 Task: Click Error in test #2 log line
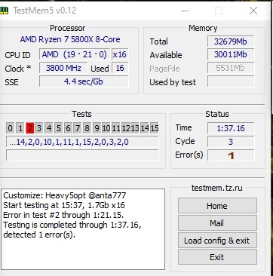click(63, 215)
